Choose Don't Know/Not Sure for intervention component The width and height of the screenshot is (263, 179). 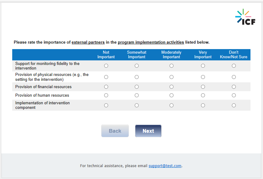[234, 106]
